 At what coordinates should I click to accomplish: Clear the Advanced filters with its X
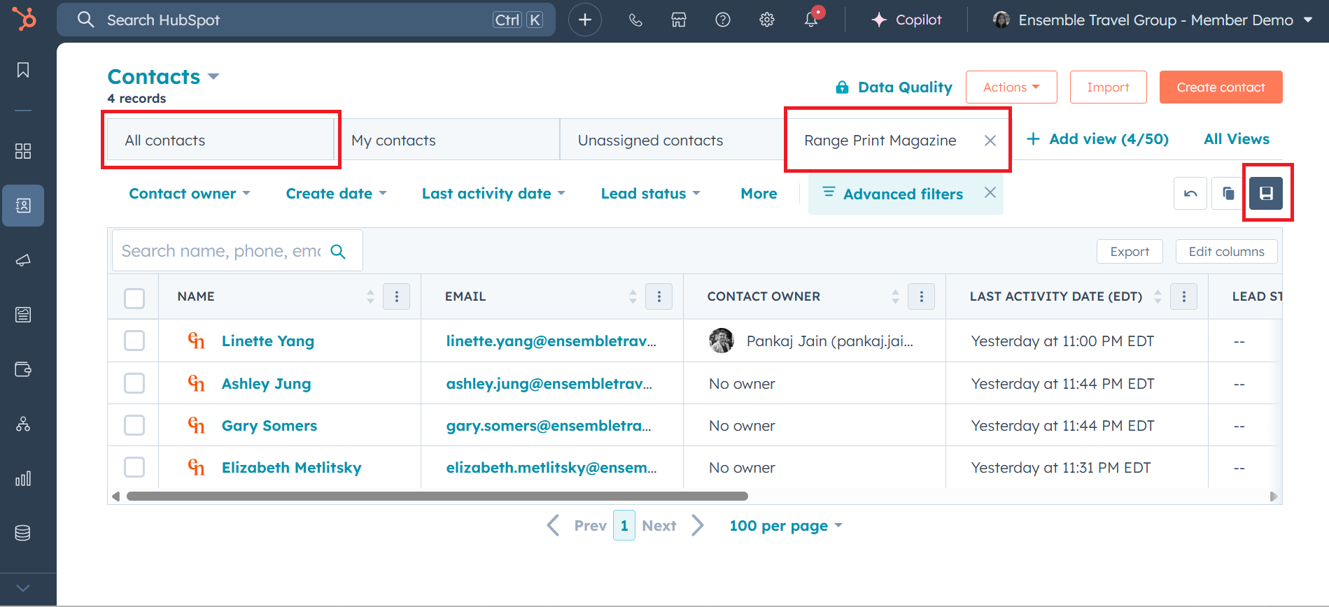[x=990, y=192]
